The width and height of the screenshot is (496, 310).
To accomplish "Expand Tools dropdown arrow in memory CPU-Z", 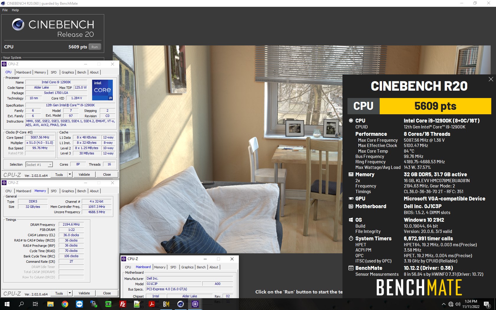I will pos(70,293).
